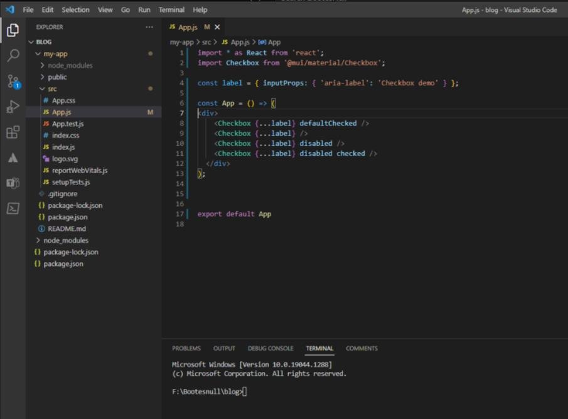Open the Selection menu
Viewport: 568px width, 419px height.
(75, 9)
